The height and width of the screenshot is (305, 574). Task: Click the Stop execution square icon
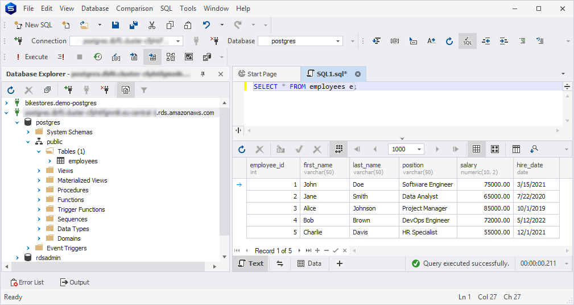[x=80, y=57]
